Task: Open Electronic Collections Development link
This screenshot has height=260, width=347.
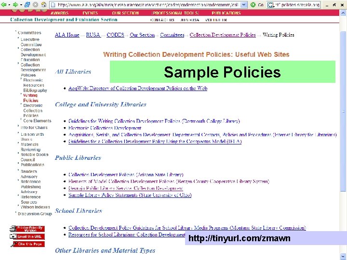Action: 105,128
